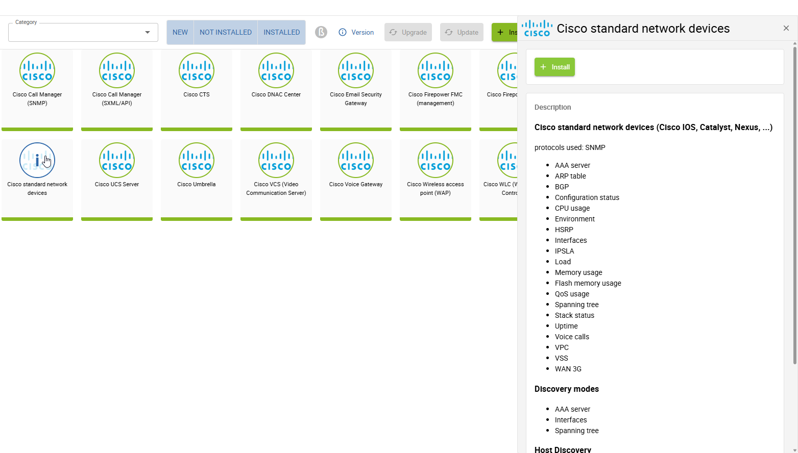This screenshot has width=798, height=453.
Task: Click the details panel vertical scrollbar
Action: click(x=795, y=204)
